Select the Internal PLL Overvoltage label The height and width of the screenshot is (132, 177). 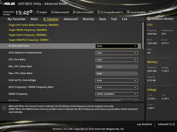[x=22, y=80]
